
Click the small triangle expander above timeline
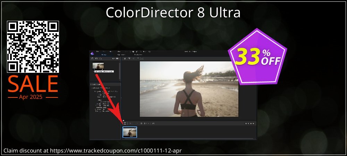[x=124, y=120]
